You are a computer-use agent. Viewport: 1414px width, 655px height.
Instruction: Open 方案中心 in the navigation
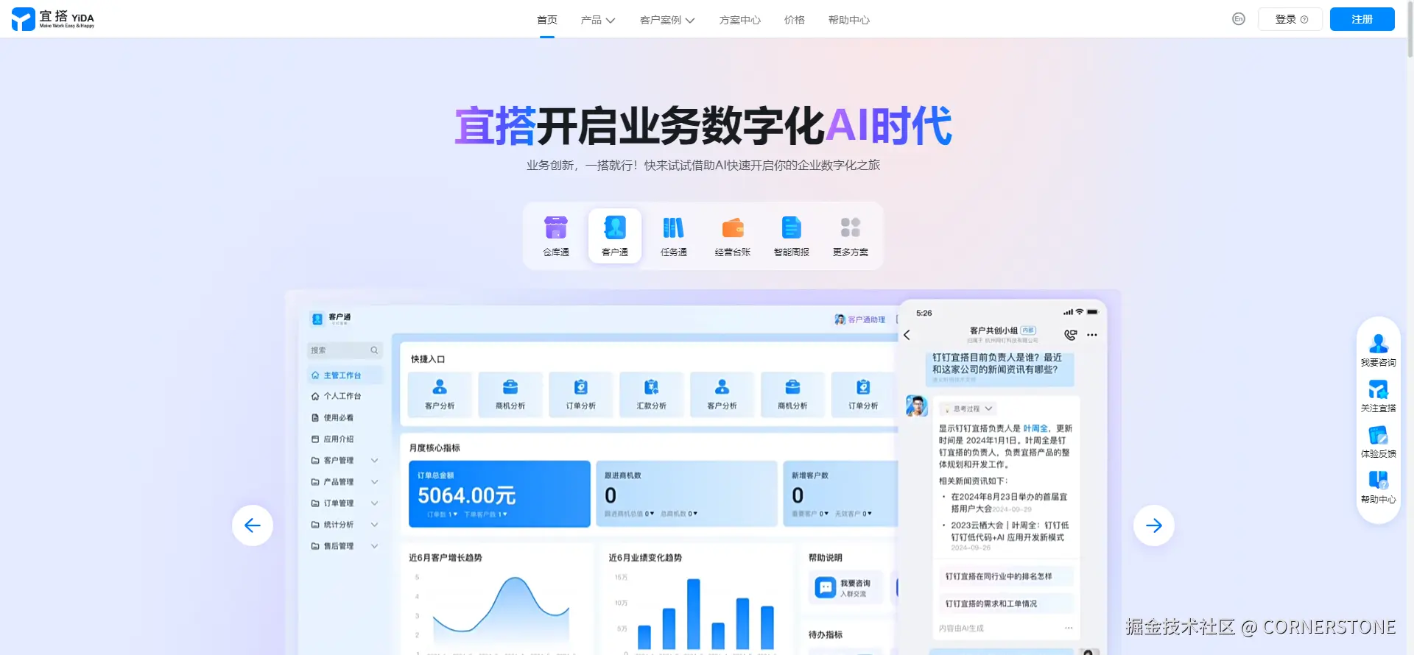[740, 20]
